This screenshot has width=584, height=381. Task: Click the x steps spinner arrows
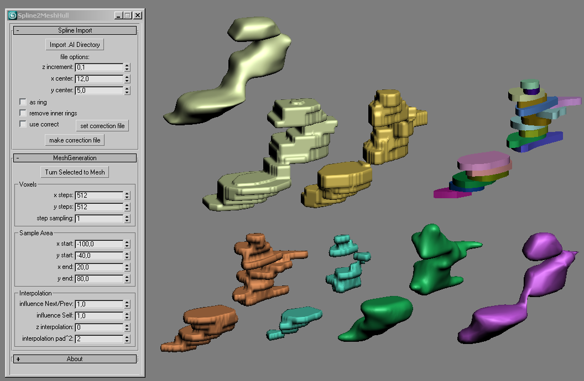point(127,195)
